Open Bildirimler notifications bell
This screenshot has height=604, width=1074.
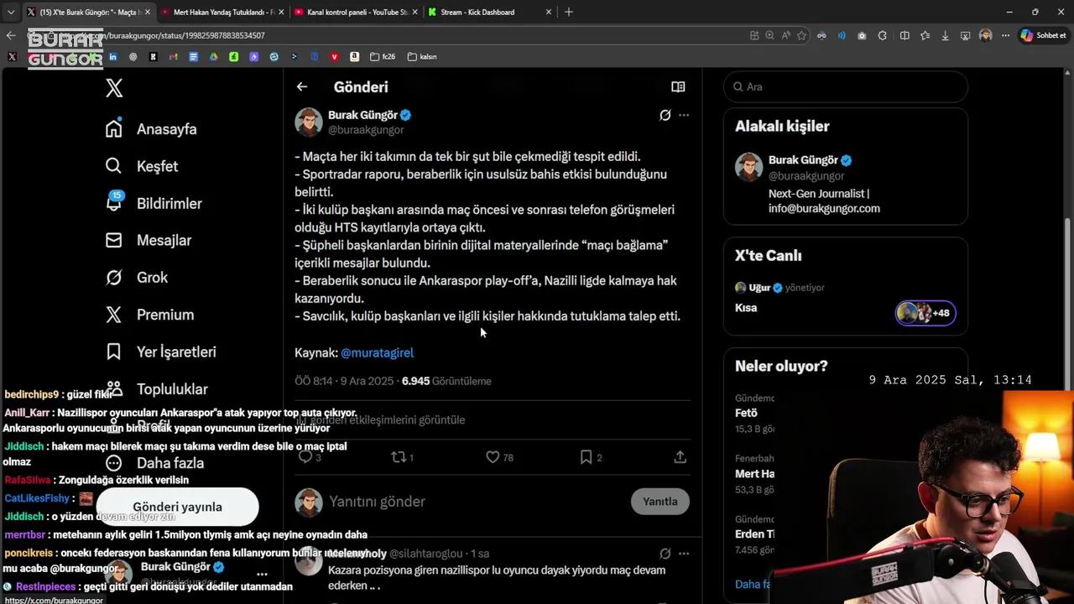coord(154,203)
